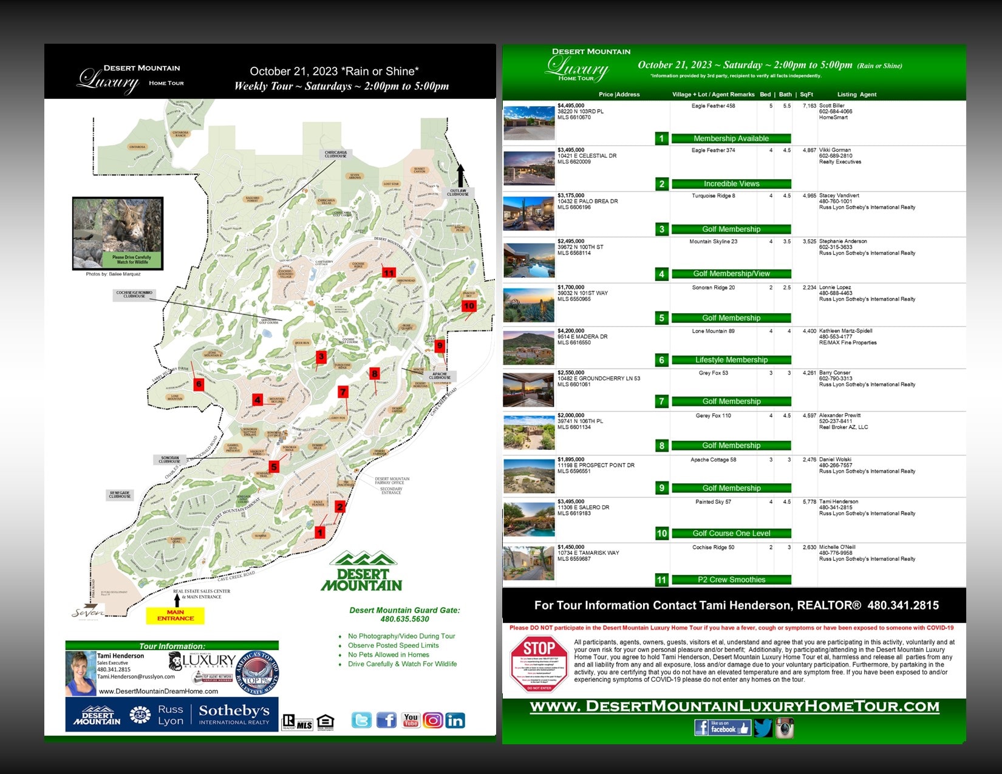1002x774 pixels.
Task: Click the Equal Housing Opportunity icon
Action: [x=325, y=722]
